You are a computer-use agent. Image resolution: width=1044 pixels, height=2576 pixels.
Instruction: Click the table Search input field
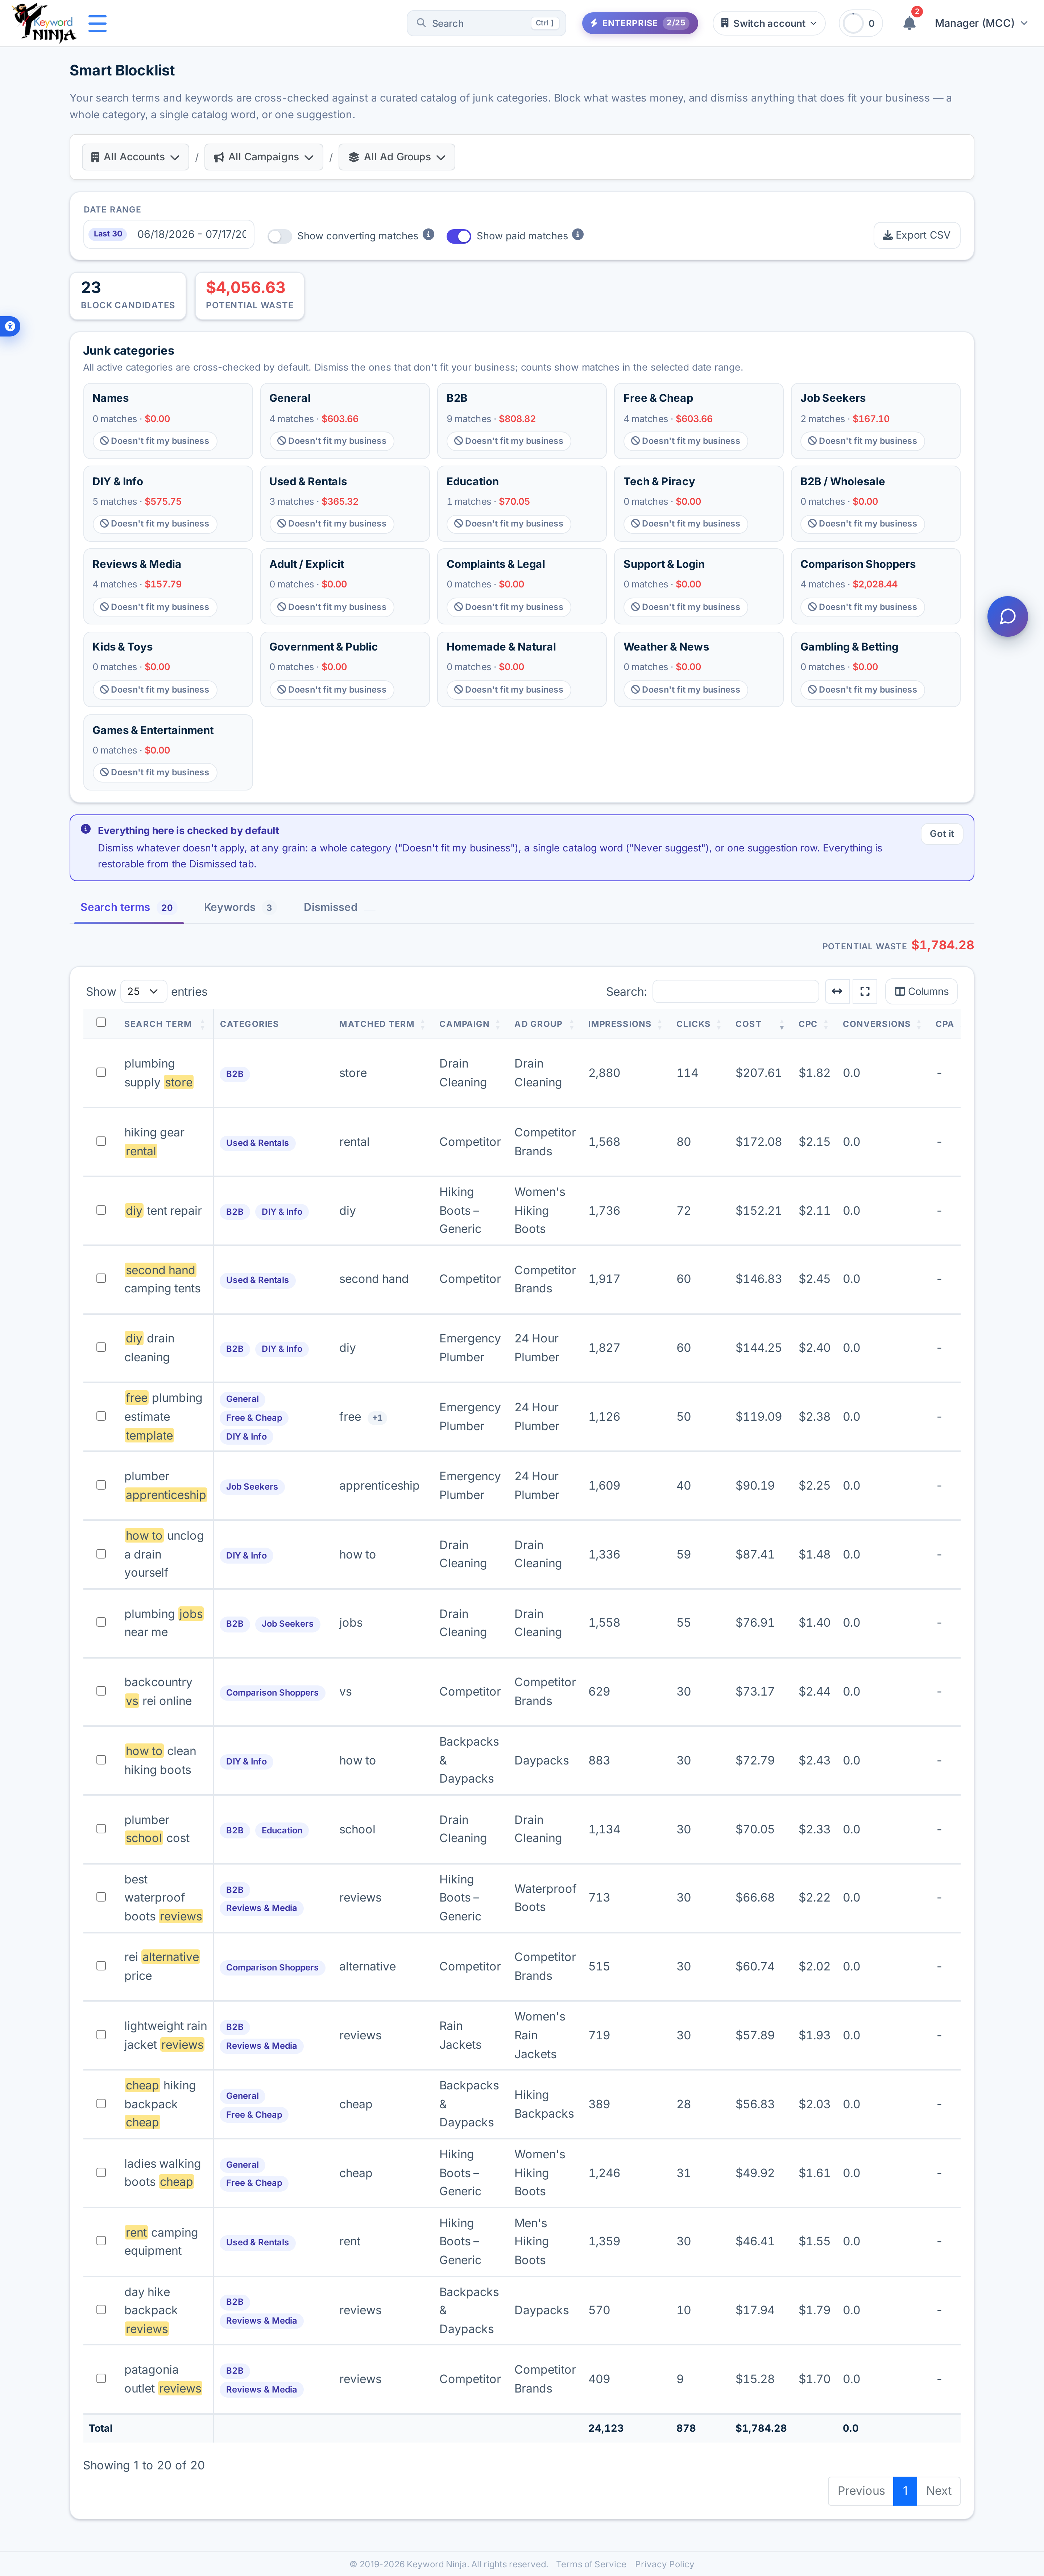coord(735,991)
